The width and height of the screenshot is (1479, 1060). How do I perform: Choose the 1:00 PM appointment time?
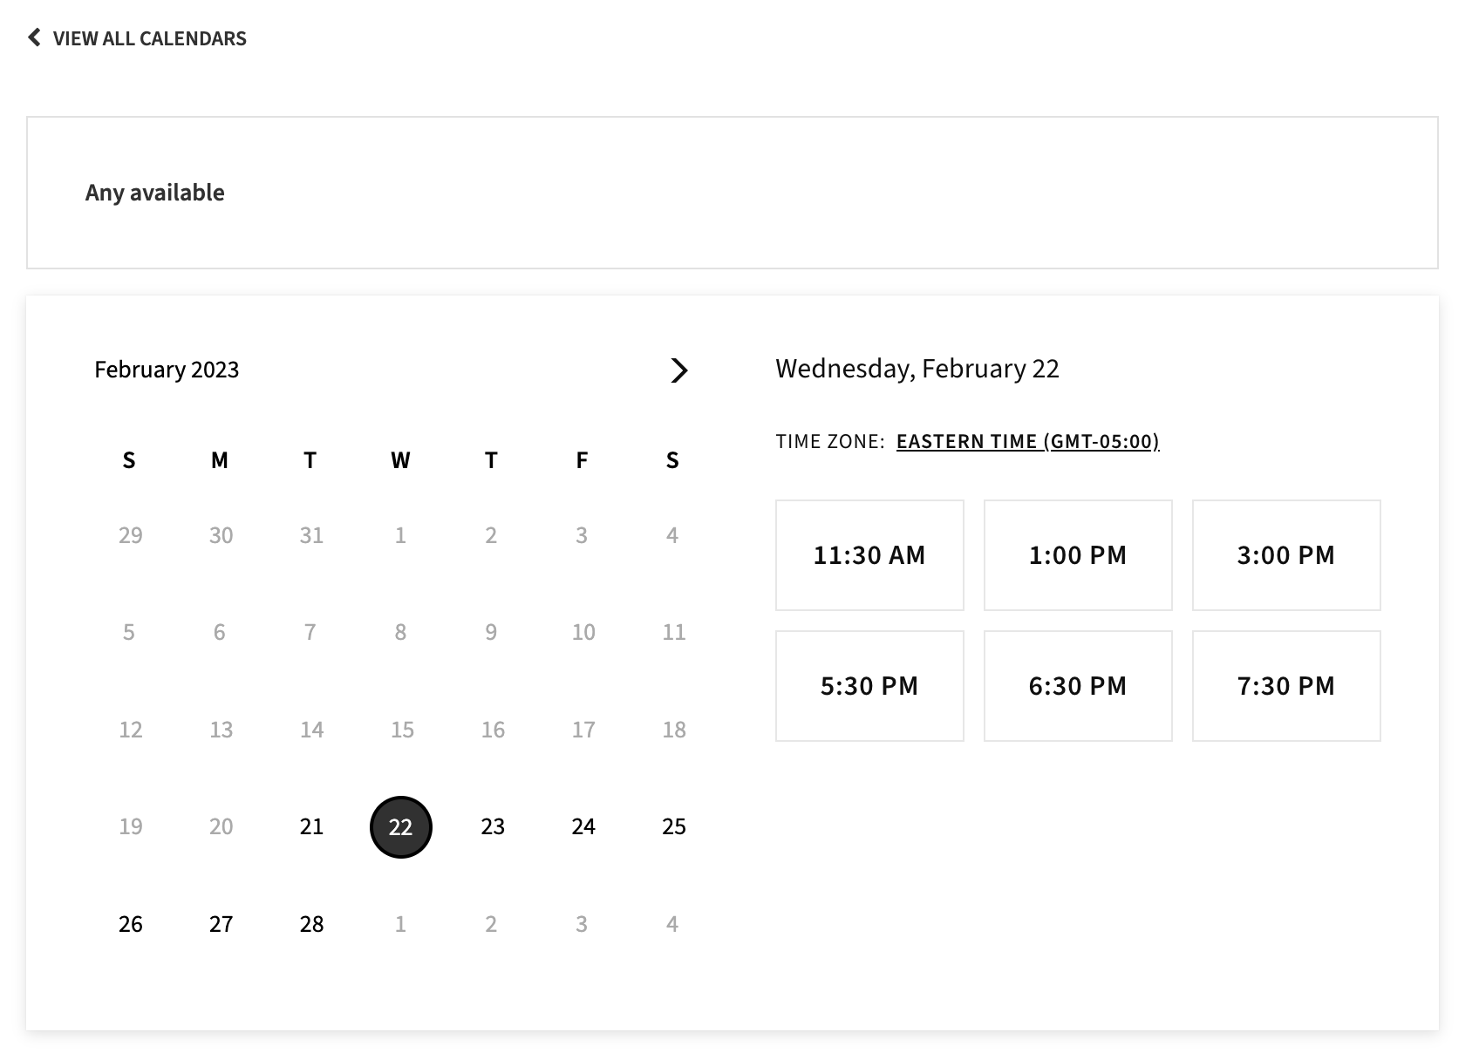coord(1077,554)
